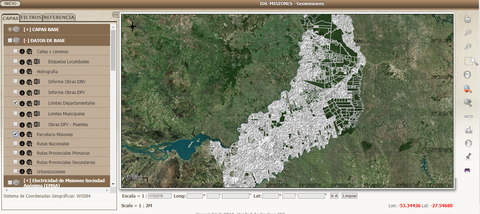Open info for Rutas Provinciales Secundarias

22,162
